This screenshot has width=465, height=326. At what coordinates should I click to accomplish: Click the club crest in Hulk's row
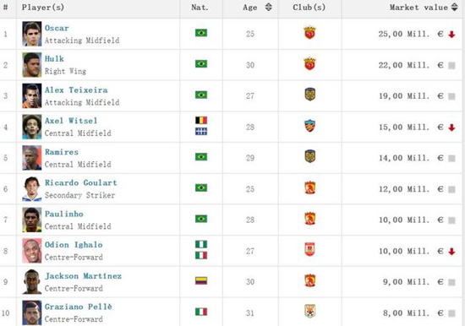pos(309,64)
